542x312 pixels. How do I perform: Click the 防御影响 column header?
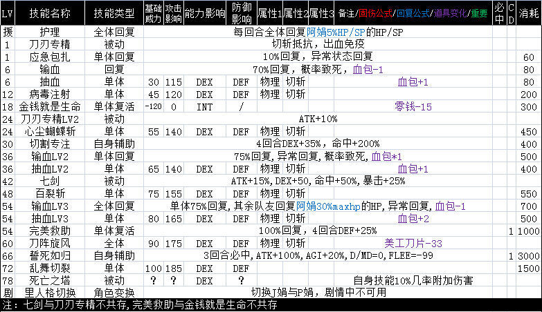(242, 13)
